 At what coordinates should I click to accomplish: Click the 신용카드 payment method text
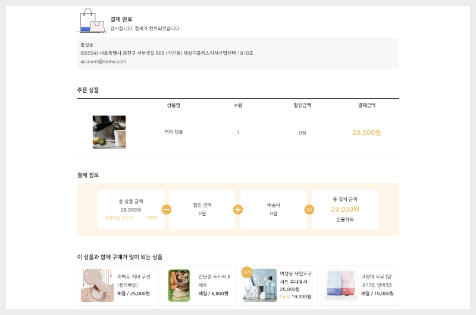pyautogui.click(x=345, y=219)
